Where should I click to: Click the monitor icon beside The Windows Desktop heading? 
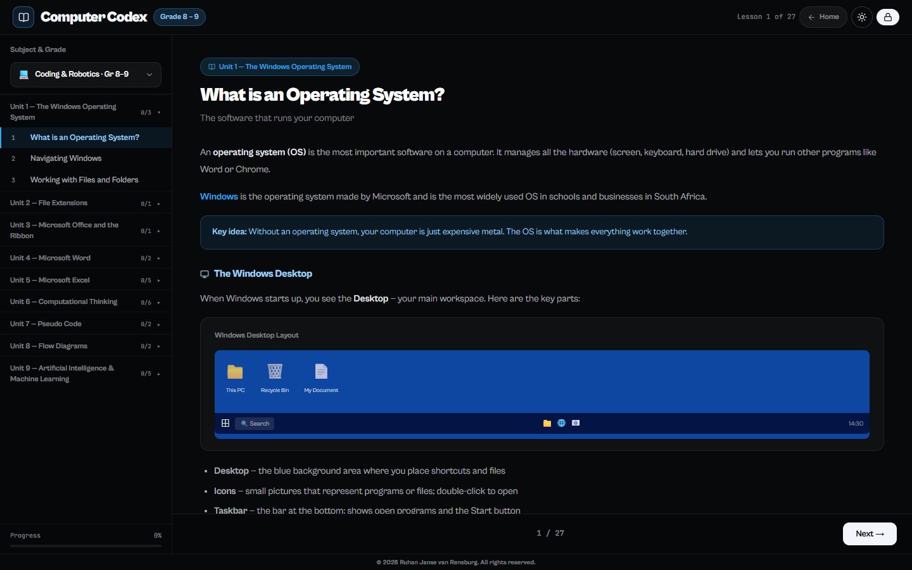(x=205, y=274)
